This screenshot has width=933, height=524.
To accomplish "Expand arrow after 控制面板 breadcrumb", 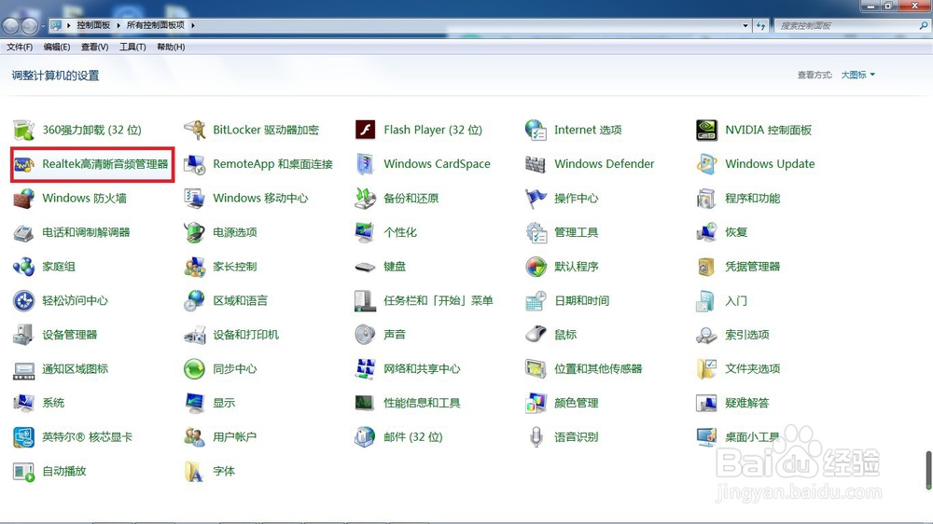I will (x=118, y=25).
